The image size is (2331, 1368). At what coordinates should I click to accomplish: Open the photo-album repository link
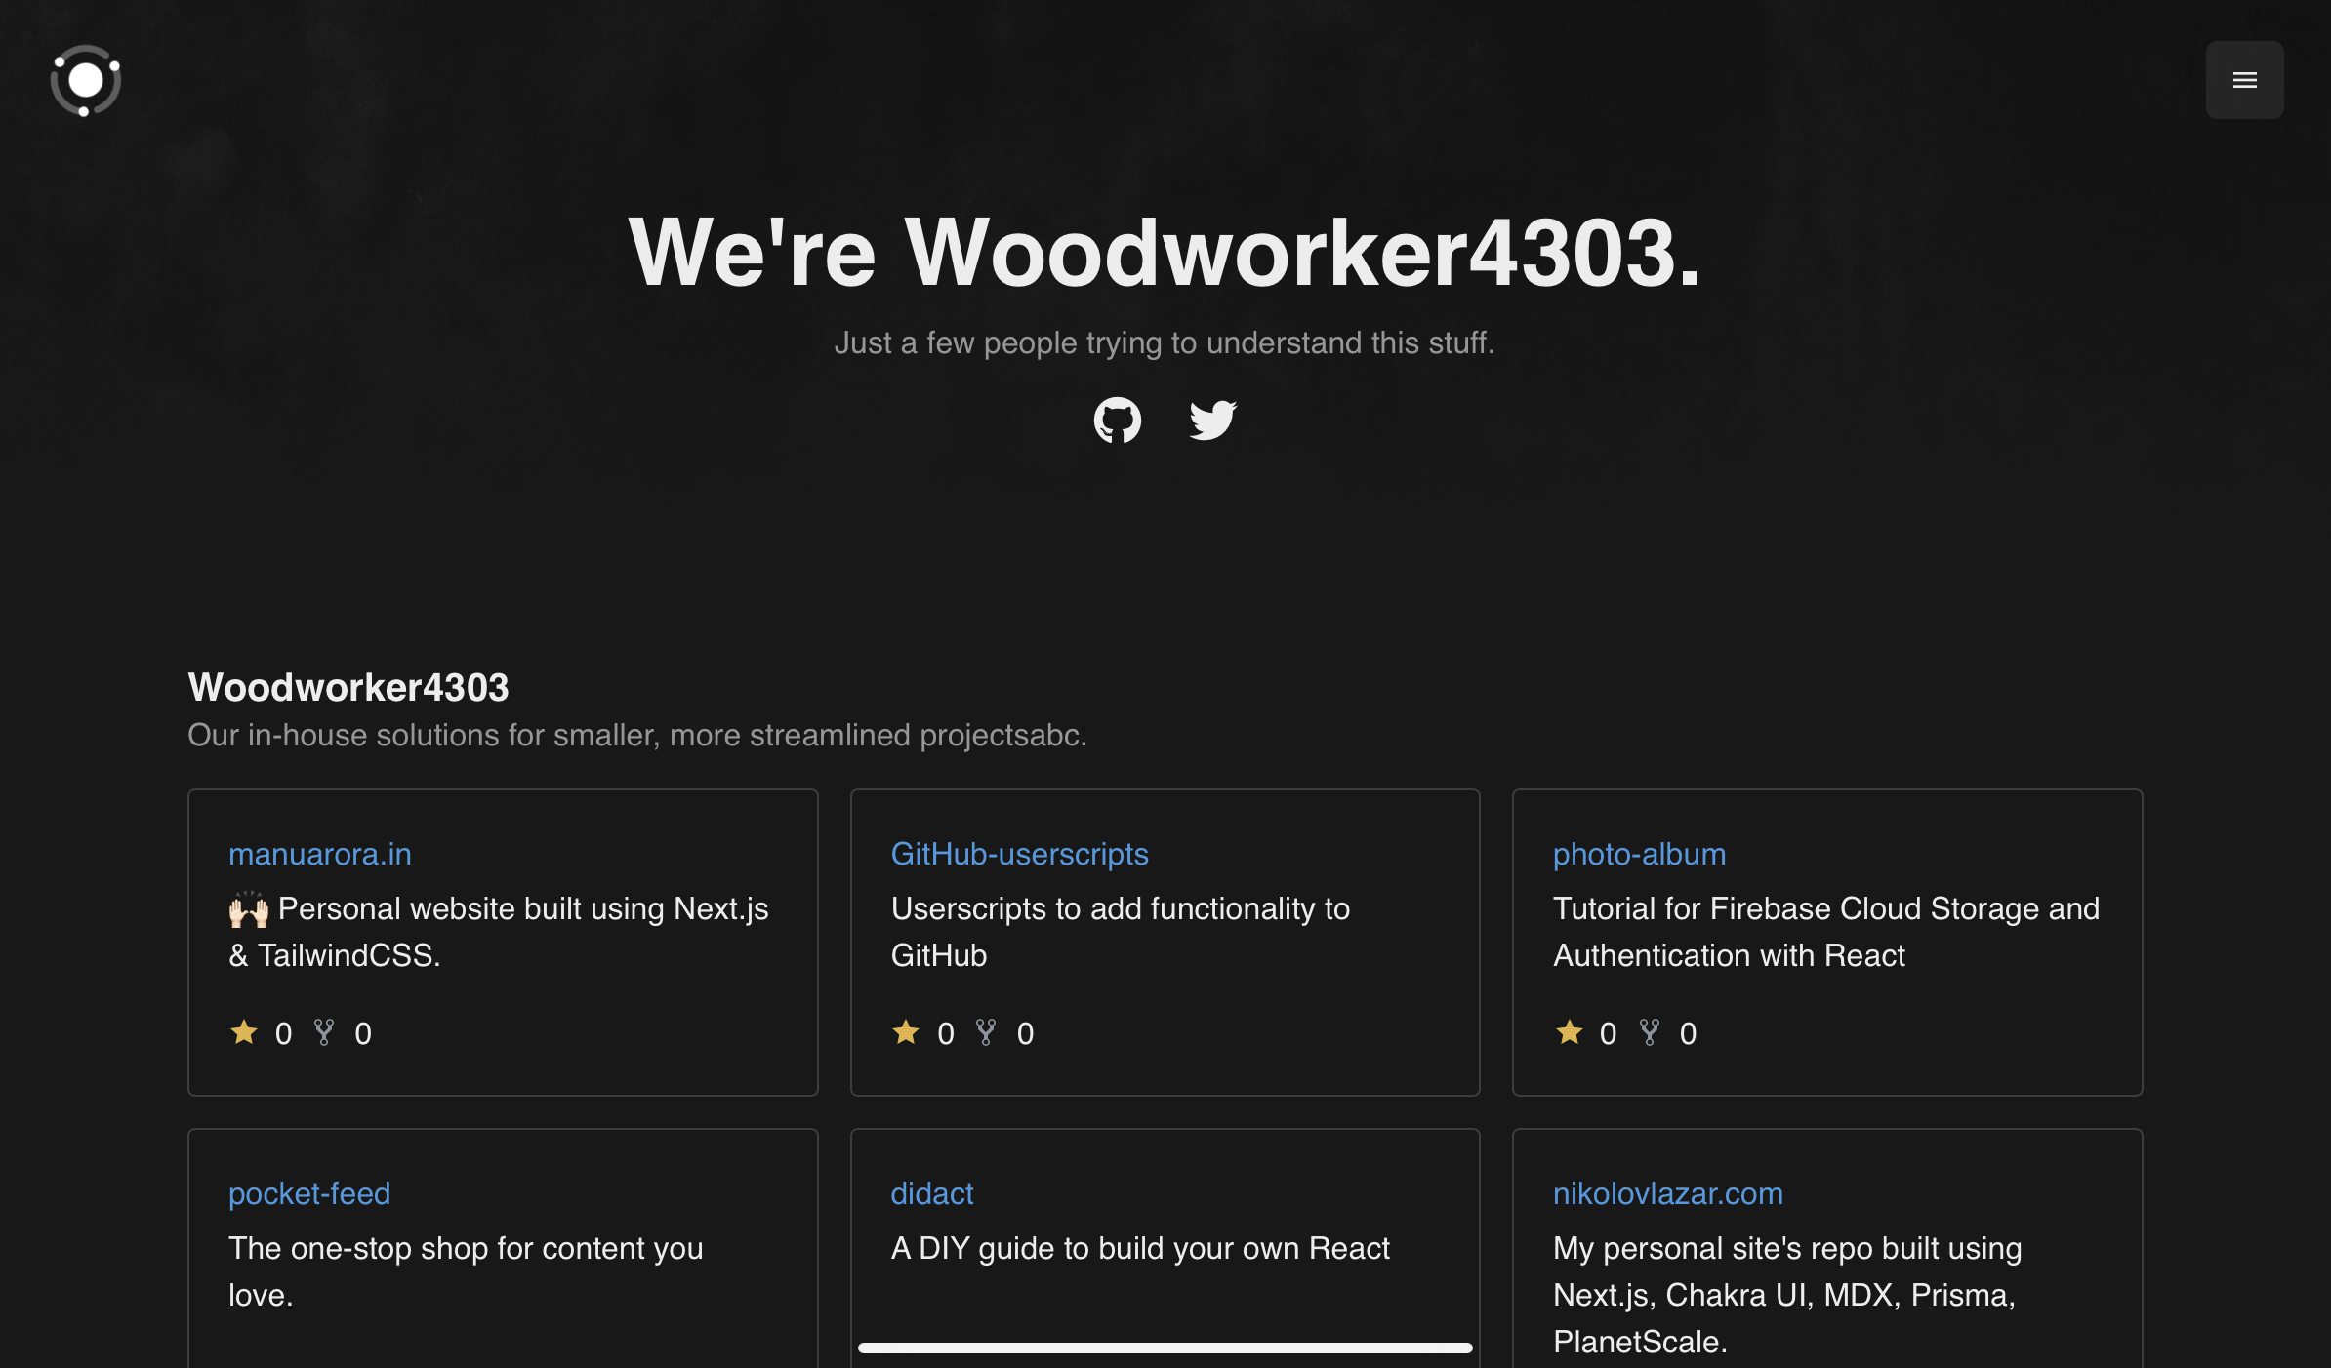click(x=1639, y=854)
